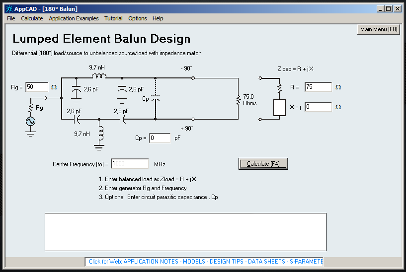
Task: Click the X load reactance input field
Action: point(318,107)
